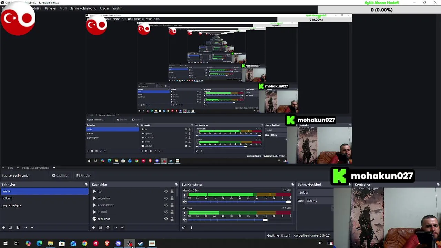Move source down in Kaynaklar list
441x248 pixels.
click(122, 227)
